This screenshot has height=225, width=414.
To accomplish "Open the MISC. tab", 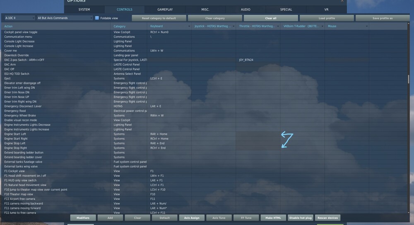I will point(205,10).
